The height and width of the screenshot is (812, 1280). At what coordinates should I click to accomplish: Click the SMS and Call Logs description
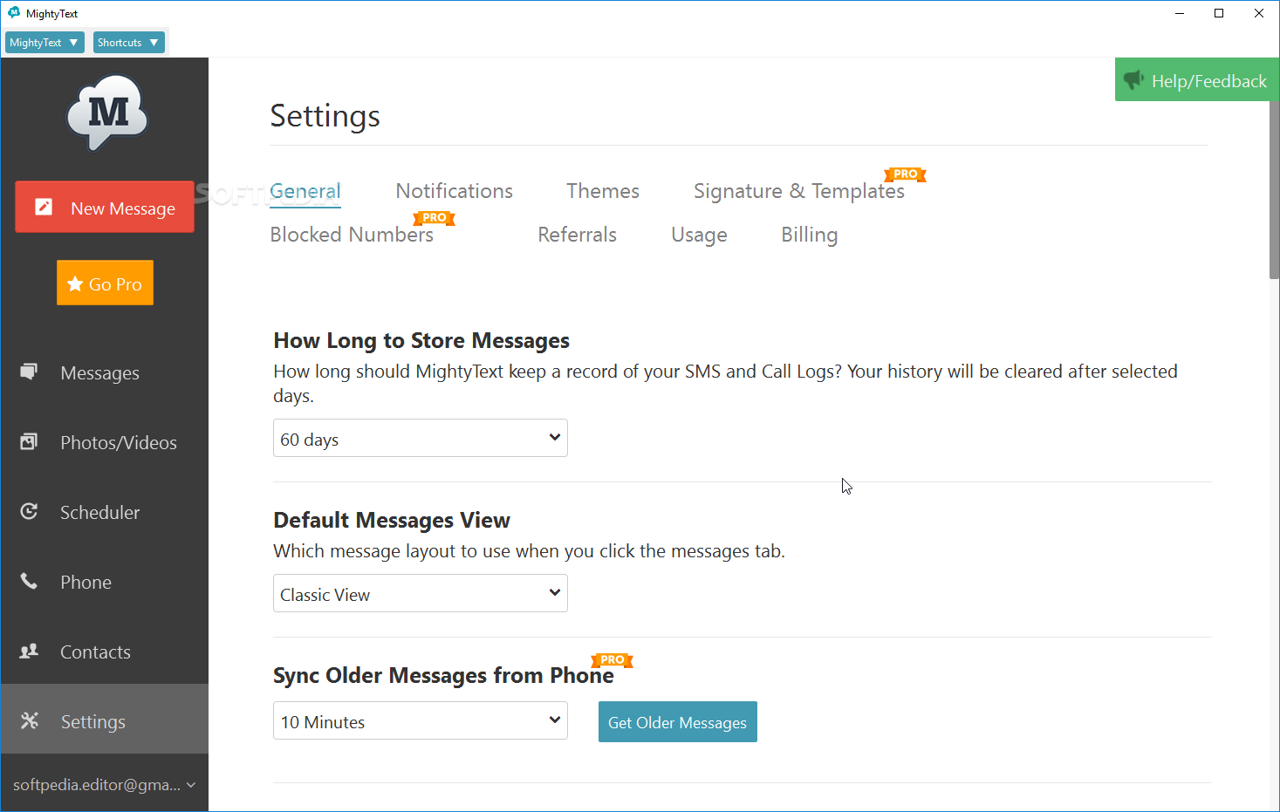[x=725, y=383]
